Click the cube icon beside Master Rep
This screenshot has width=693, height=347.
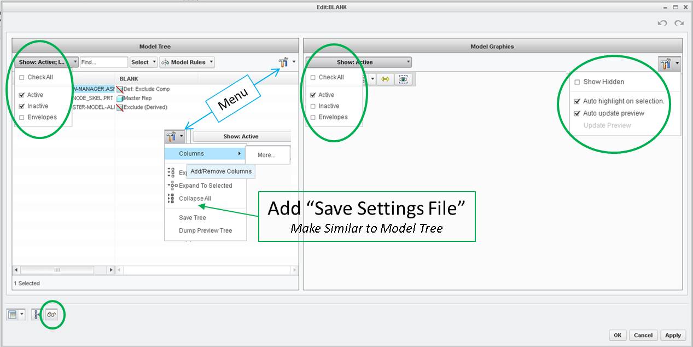[x=120, y=99]
